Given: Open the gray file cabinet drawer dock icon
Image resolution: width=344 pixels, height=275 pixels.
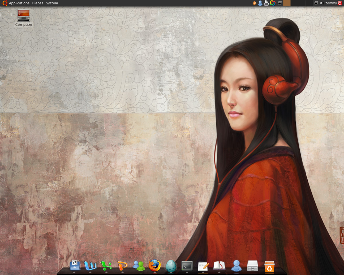Looking at the screenshot, I should [x=253, y=266].
